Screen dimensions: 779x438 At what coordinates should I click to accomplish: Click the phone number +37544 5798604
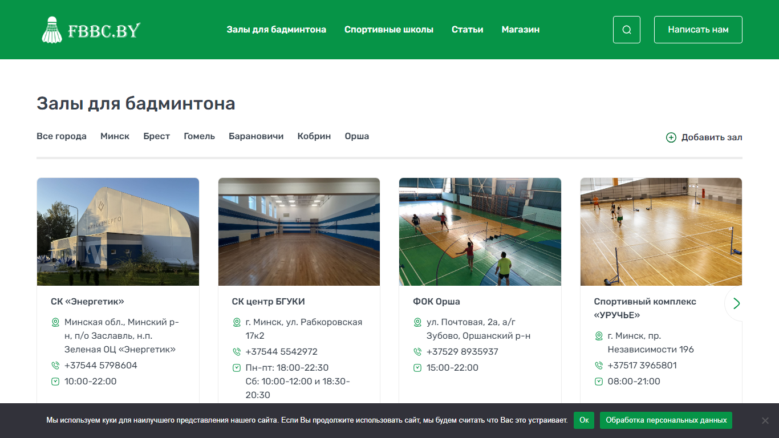click(x=101, y=366)
